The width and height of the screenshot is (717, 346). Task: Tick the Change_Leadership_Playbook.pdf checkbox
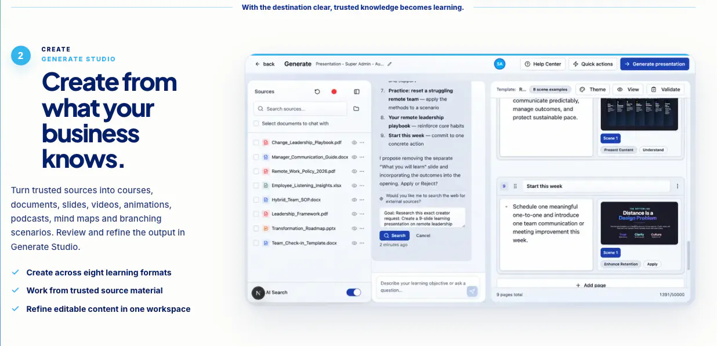[x=256, y=142]
